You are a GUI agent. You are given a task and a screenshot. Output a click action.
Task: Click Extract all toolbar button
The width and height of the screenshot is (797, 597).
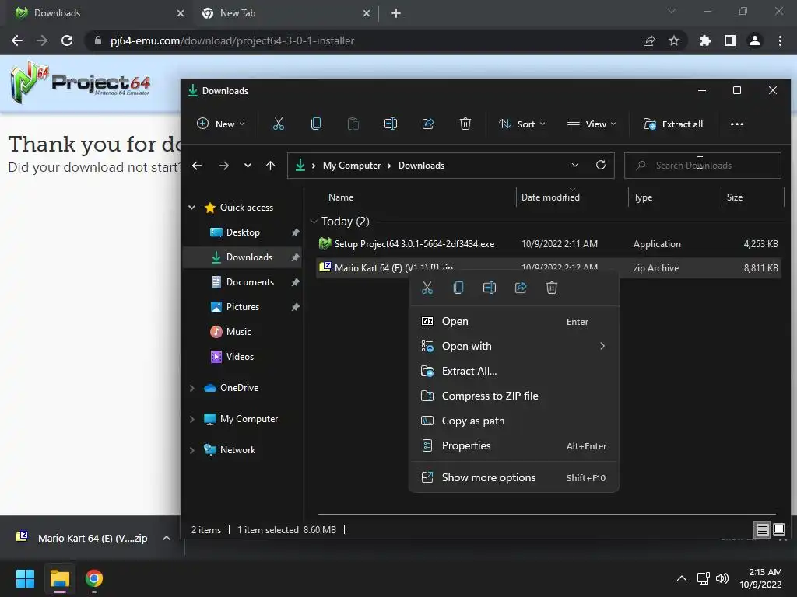673,124
